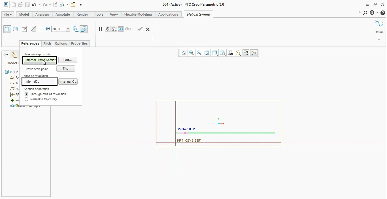Screen dimensions: 387x199
Task: Expand the Datum panel chevron on the right
Action: click(x=379, y=40)
